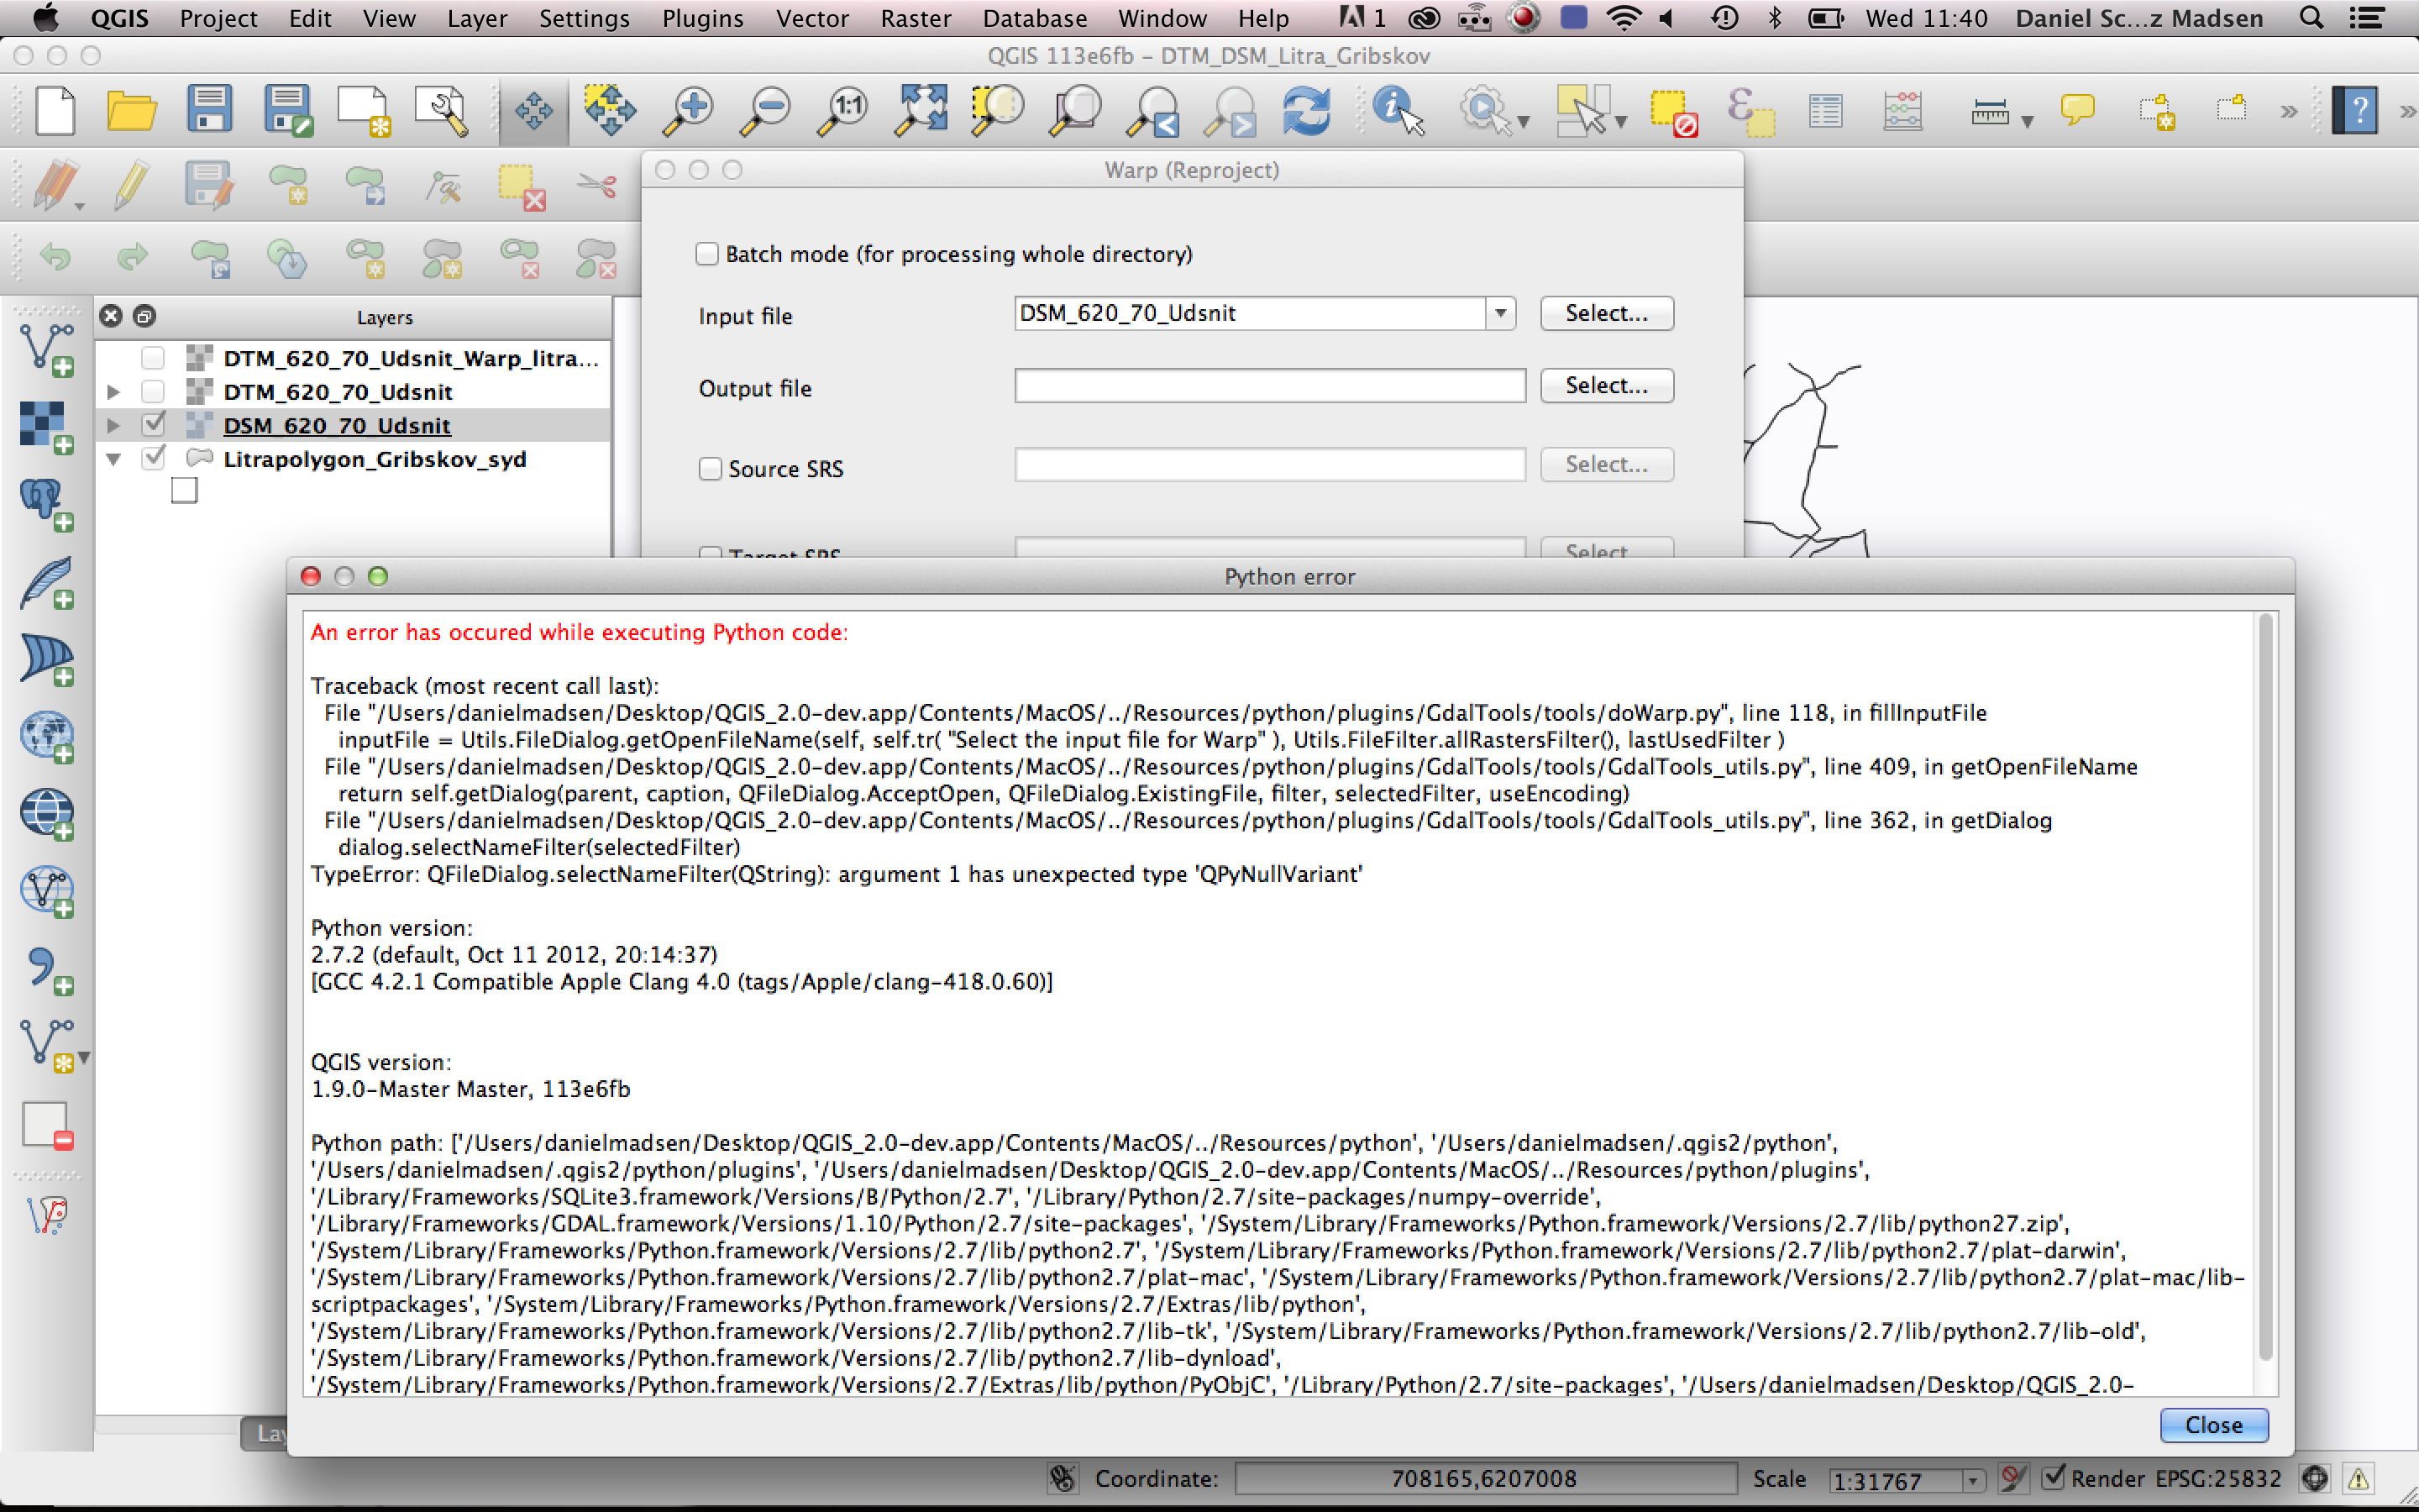Activate the Zoom In tool
This screenshot has width=2419, height=1512.
pyautogui.click(x=688, y=110)
